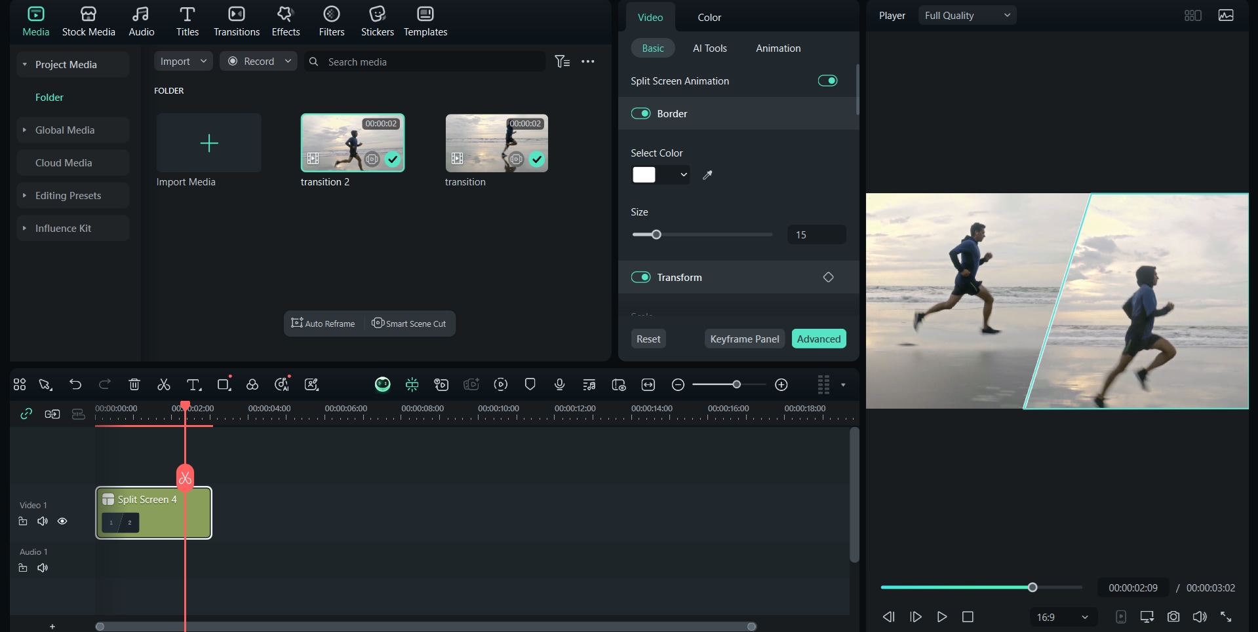Open the Keyframe Panel
The image size is (1258, 632).
pos(745,339)
